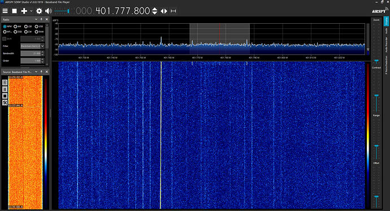Click open file icon in baseband player
Viewport: 390px width, 211px height.
tap(5, 83)
